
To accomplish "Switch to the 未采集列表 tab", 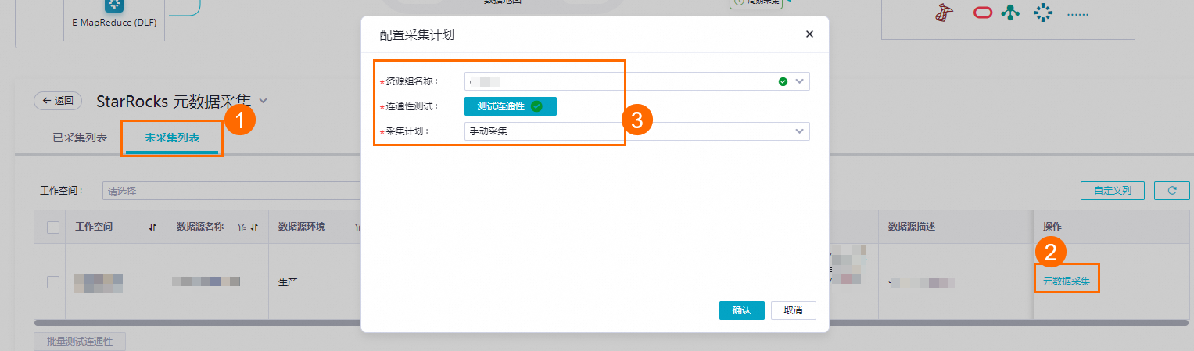I will (x=172, y=138).
